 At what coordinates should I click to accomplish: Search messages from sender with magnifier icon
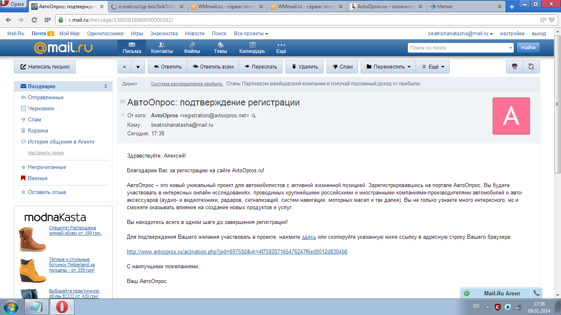(253, 116)
